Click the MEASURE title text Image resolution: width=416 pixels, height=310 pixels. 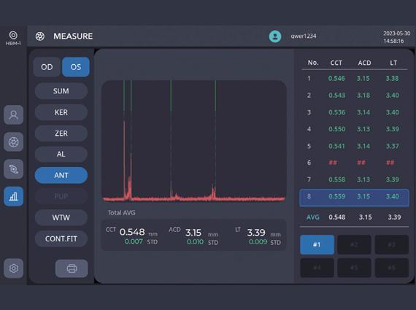coord(73,36)
